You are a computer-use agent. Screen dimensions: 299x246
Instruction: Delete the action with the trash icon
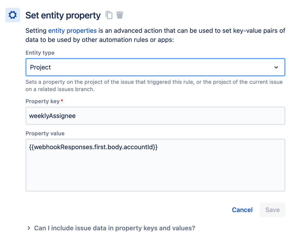[x=120, y=15]
